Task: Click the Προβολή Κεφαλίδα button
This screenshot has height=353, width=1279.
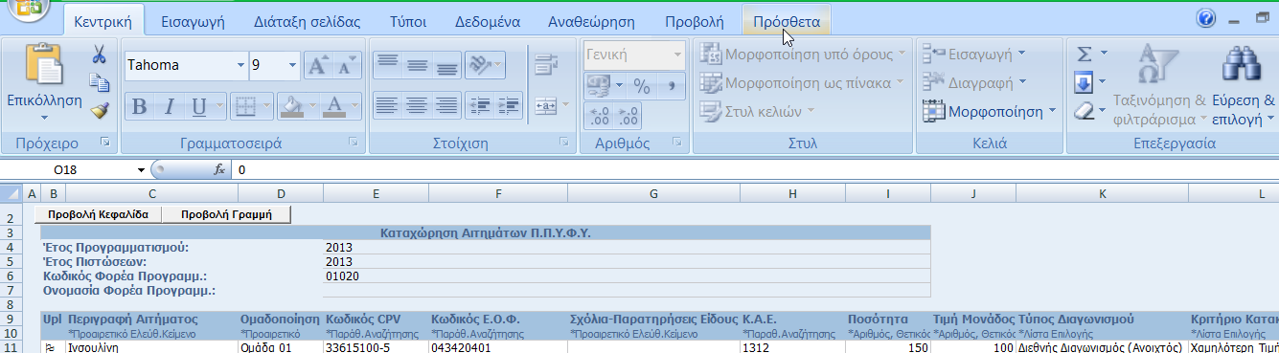Action: click(99, 214)
